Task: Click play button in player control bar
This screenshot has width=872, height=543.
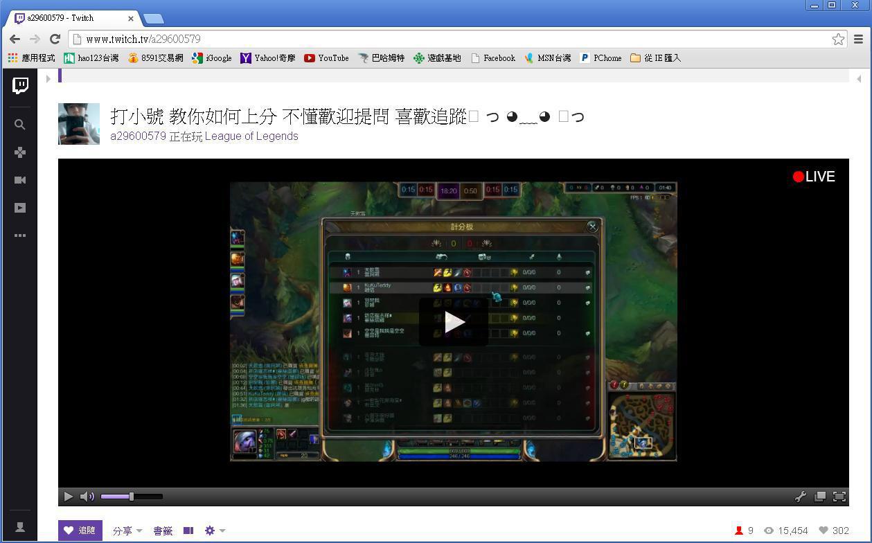Action: (68, 497)
